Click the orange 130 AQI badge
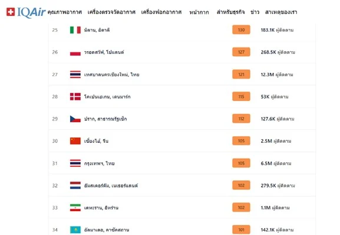The width and height of the screenshot is (340, 235). [x=241, y=30]
